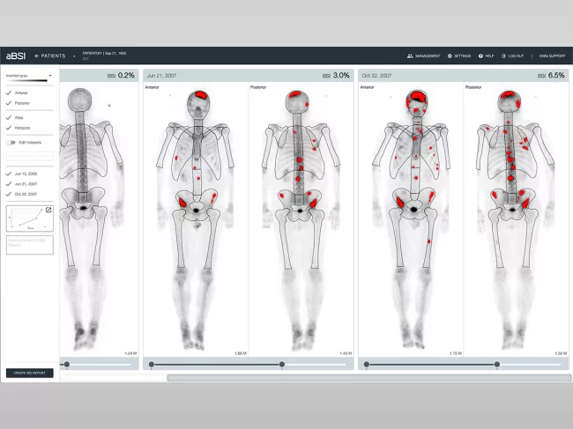Screen dimensions: 573x429
Task: Go back to Patients list via arrow
Action: click(38, 55)
